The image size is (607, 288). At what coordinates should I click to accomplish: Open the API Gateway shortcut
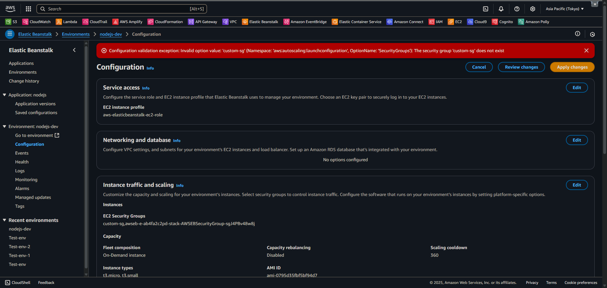click(203, 22)
